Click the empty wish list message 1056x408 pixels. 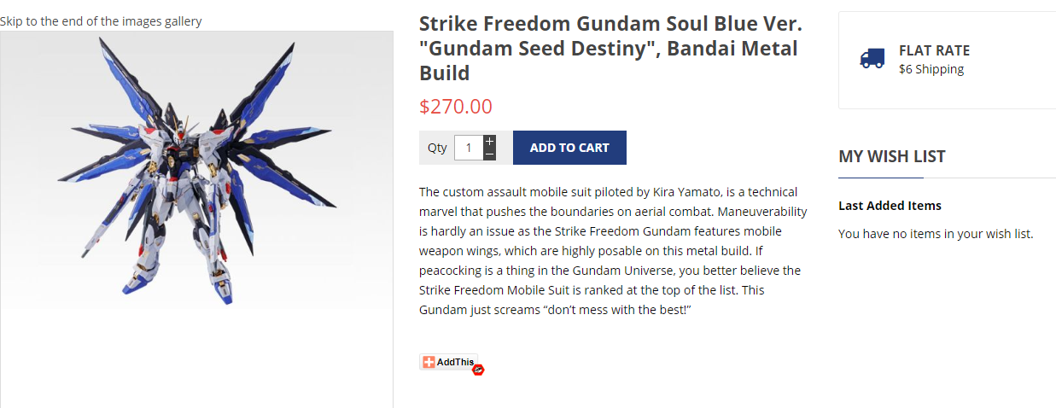936,234
